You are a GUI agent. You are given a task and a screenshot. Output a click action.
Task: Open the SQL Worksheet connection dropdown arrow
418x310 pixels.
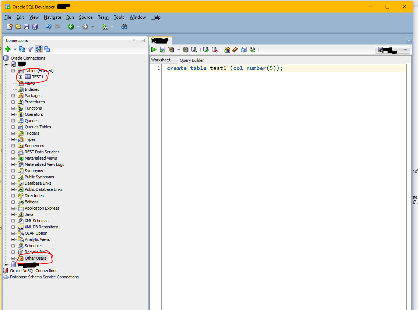coord(112,27)
